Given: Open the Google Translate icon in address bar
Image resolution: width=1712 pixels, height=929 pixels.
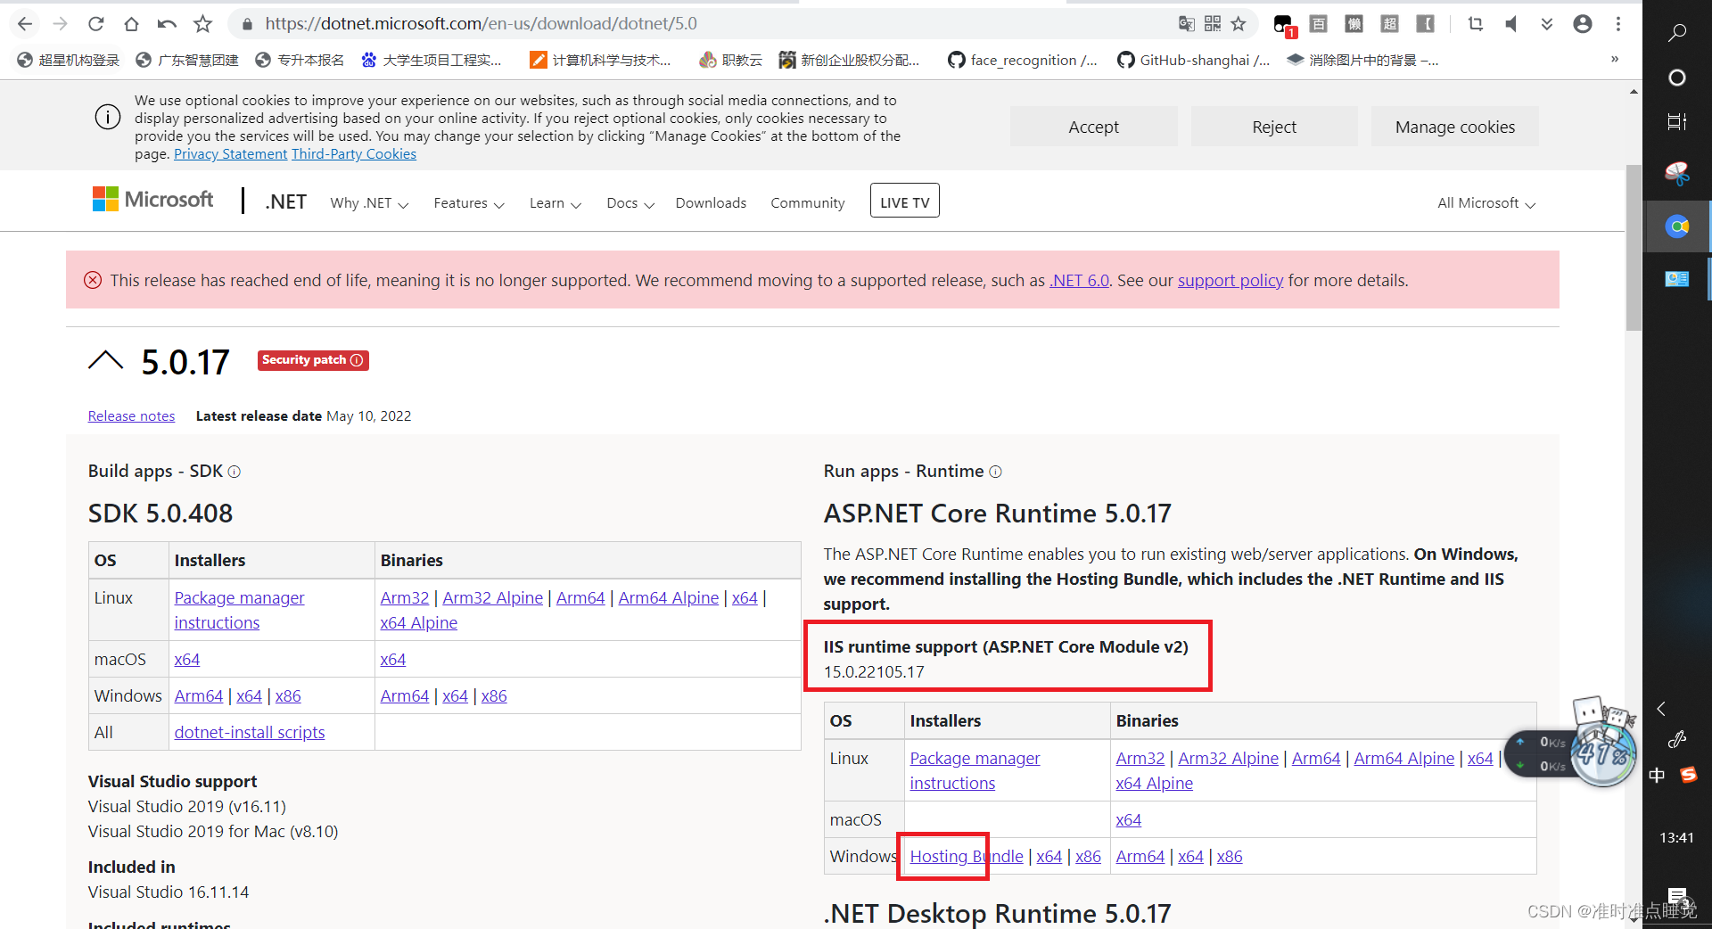Looking at the screenshot, I should click(x=1186, y=24).
